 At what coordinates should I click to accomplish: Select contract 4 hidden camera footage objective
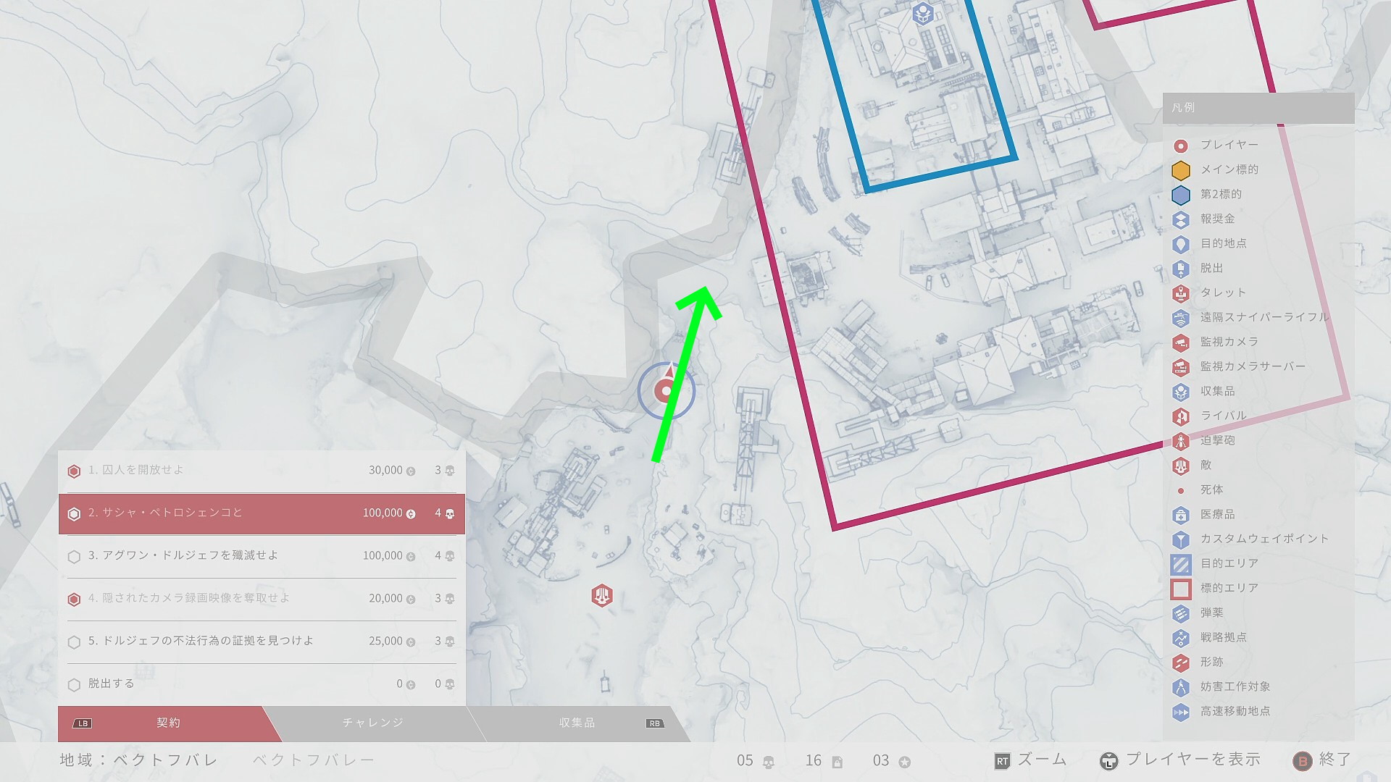click(262, 599)
